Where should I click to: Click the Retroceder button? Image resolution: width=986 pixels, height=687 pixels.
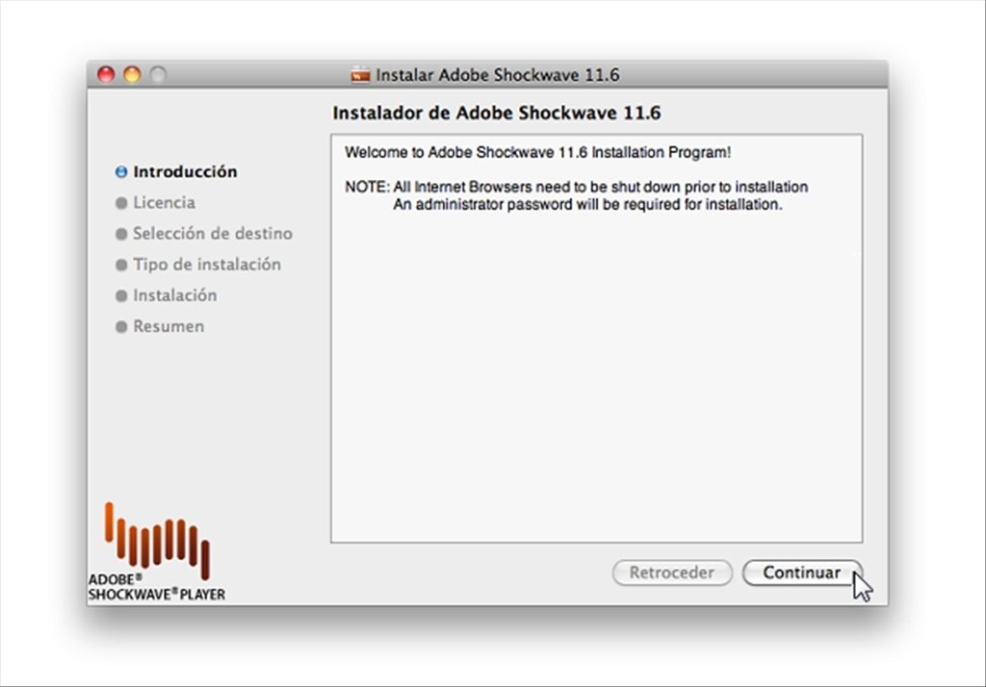click(x=672, y=572)
